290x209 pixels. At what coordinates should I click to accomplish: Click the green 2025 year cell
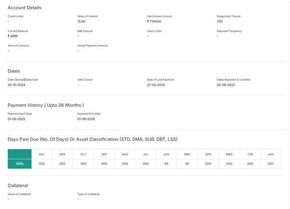[x=20, y=164]
